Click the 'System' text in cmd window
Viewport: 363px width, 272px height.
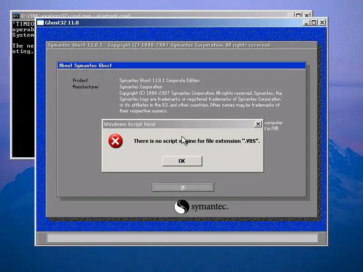click(x=23, y=35)
